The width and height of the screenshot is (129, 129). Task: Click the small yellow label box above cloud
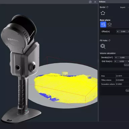pos(65,74)
